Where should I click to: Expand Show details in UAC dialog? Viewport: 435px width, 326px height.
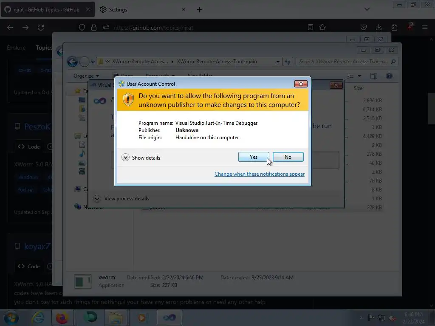[141, 157]
